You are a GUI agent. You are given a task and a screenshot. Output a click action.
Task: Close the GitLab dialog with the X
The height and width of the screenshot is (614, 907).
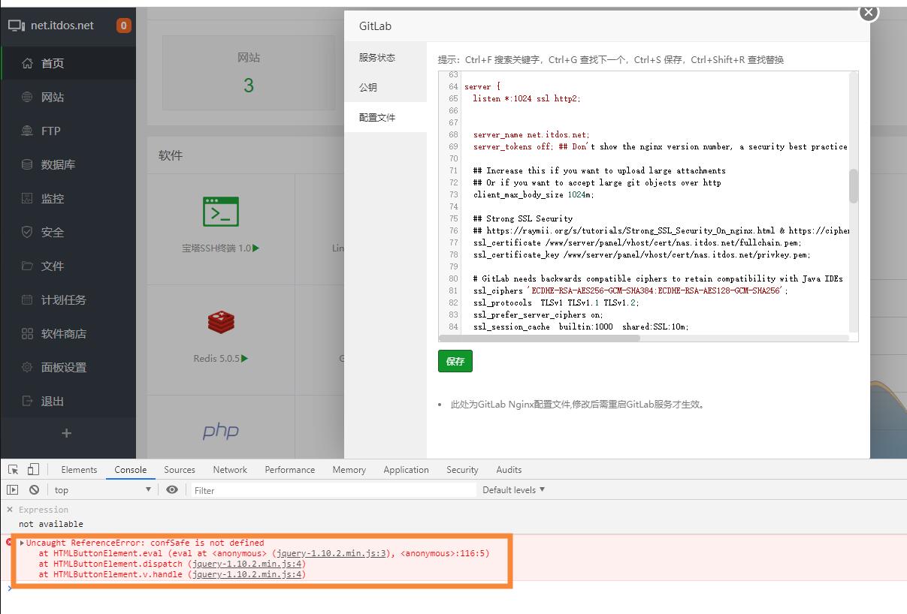[869, 12]
